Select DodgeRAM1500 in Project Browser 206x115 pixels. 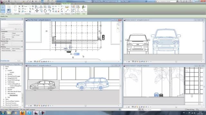(x=12, y=78)
